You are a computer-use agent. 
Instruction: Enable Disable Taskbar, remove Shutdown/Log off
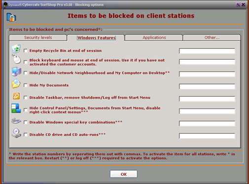[26, 98]
